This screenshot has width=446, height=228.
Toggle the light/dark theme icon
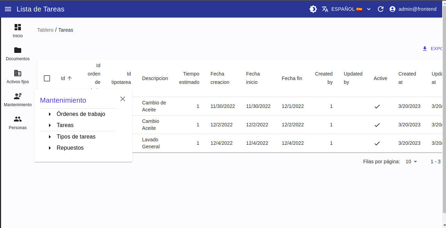[313, 9]
